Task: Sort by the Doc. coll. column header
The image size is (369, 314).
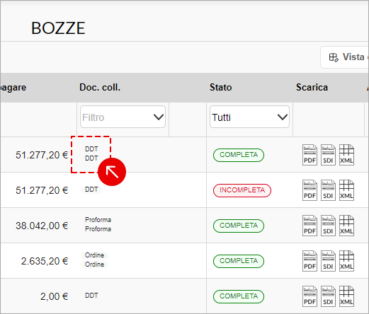Action: (100, 88)
